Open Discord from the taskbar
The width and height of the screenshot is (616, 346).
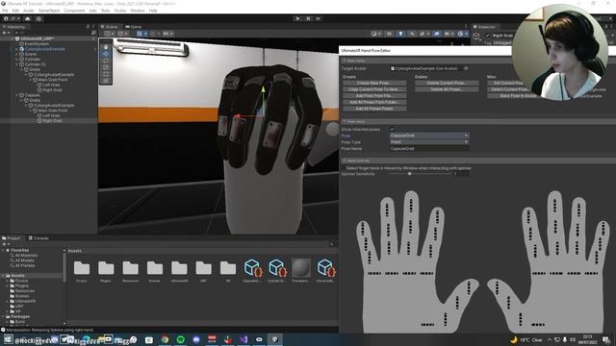point(196,339)
